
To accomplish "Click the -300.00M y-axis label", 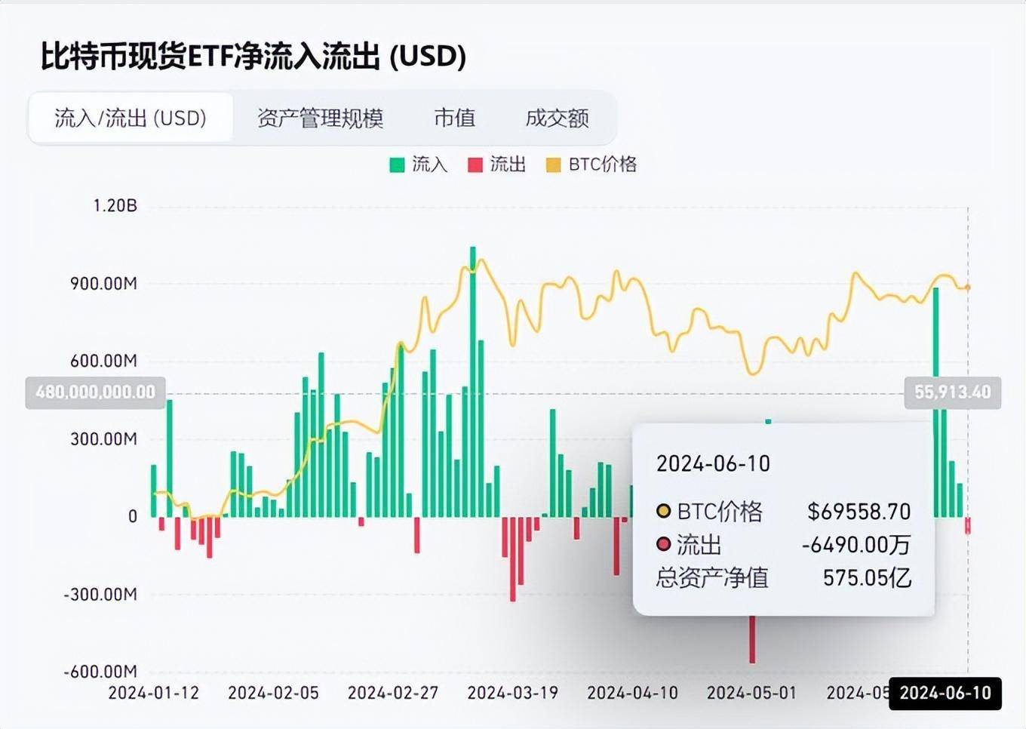I will (x=100, y=595).
